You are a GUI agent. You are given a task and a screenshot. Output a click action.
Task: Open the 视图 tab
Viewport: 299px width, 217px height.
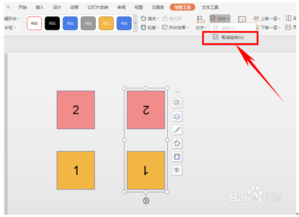pyautogui.click(x=139, y=7)
